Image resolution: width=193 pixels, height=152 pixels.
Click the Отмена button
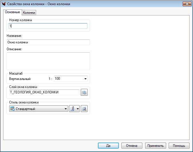click(132, 145)
